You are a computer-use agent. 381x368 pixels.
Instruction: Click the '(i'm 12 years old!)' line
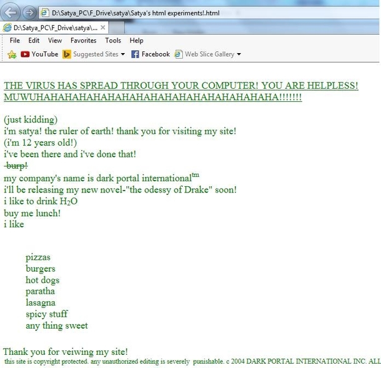41,142
